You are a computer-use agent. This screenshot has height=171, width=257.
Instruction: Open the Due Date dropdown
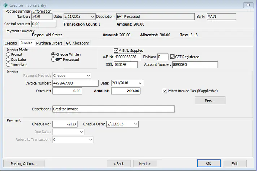click(82, 132)
